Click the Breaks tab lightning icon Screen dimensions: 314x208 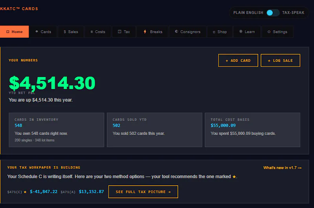click(145, 32)
